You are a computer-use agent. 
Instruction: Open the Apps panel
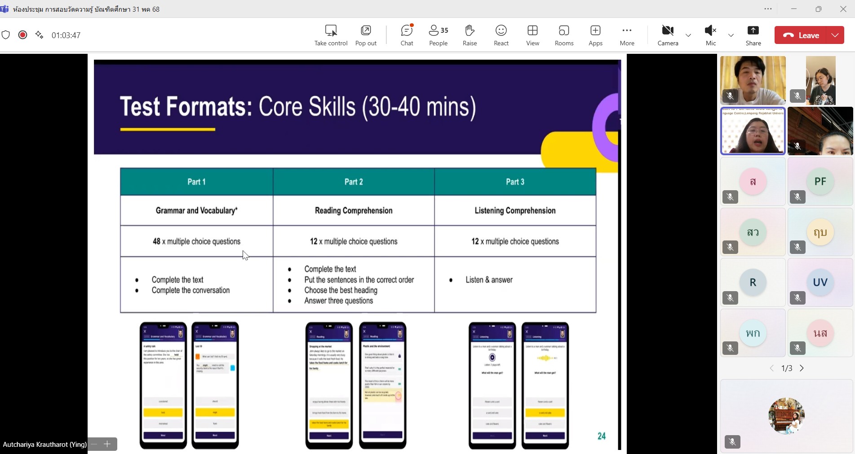595,35
